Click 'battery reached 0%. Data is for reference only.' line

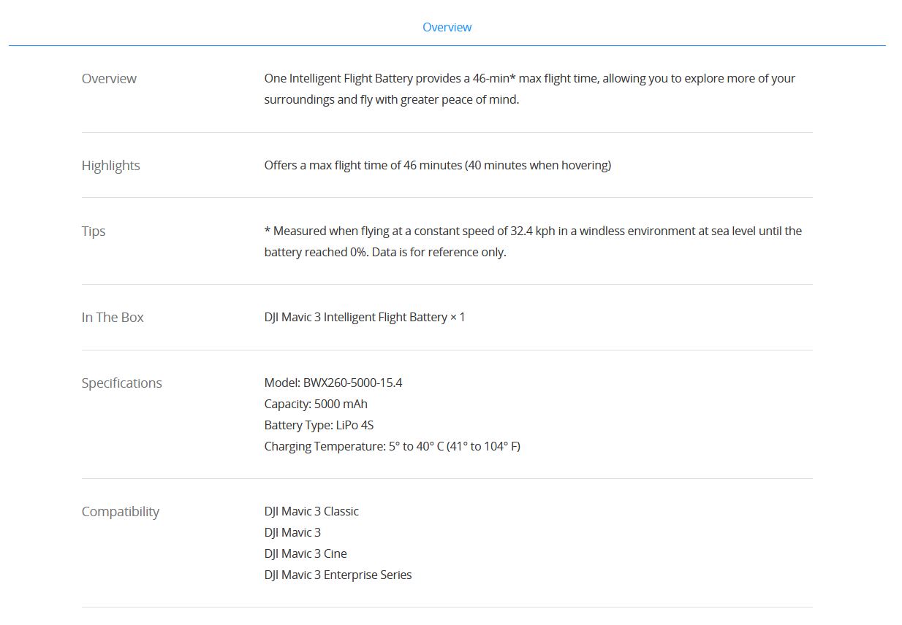385,253
